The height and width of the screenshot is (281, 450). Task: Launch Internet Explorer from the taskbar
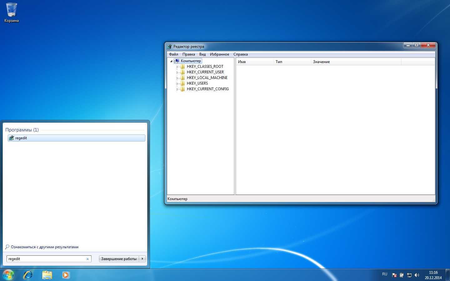[28, 275]
